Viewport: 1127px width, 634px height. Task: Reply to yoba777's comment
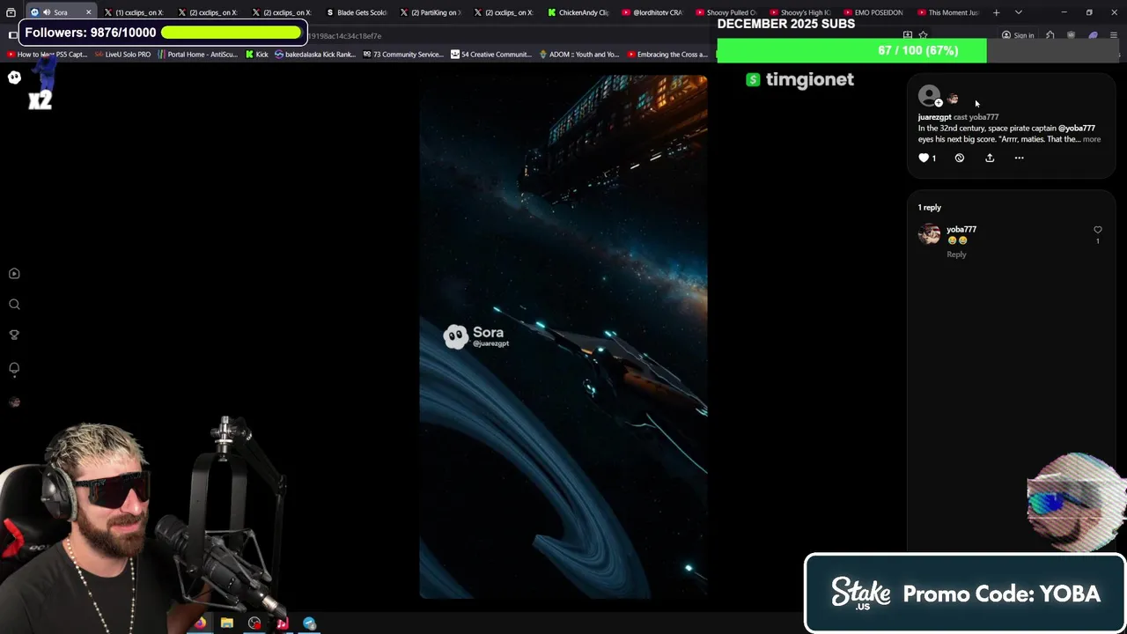click(956, 254)
